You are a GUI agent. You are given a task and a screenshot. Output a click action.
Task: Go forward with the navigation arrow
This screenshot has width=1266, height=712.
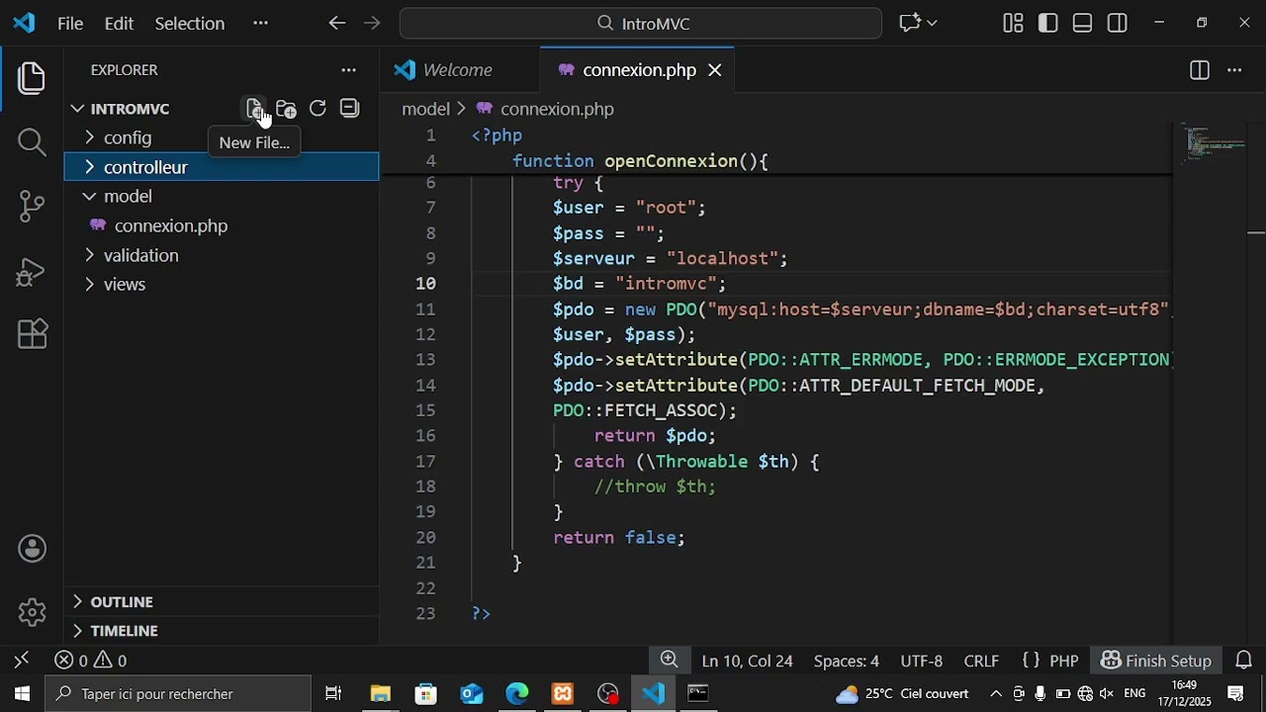[372, 23]
